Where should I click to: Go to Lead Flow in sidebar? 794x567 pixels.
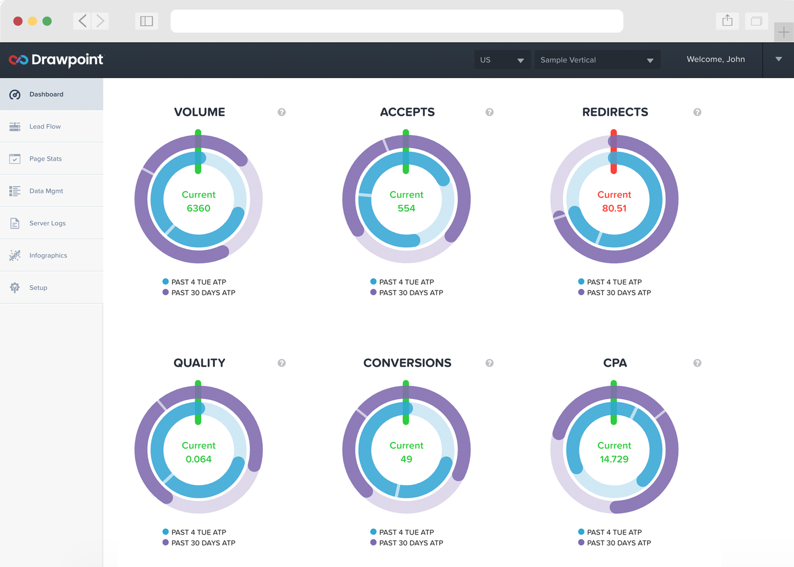point(45,126)
